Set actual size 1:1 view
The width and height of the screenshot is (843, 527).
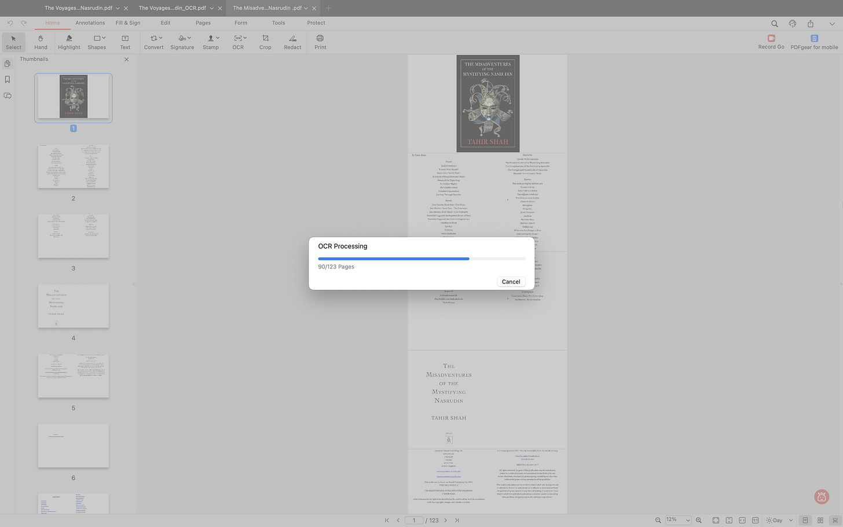756,520
